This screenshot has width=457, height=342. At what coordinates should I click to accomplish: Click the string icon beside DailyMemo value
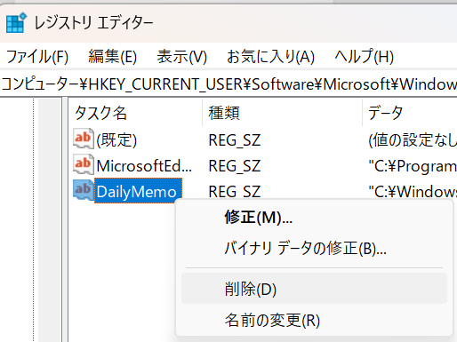point(84,190)
